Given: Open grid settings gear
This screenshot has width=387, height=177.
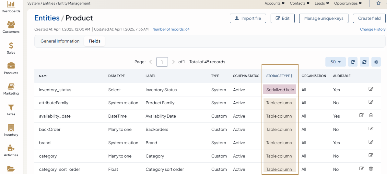Looking at the screenshot, I should (x=376, y=62).
